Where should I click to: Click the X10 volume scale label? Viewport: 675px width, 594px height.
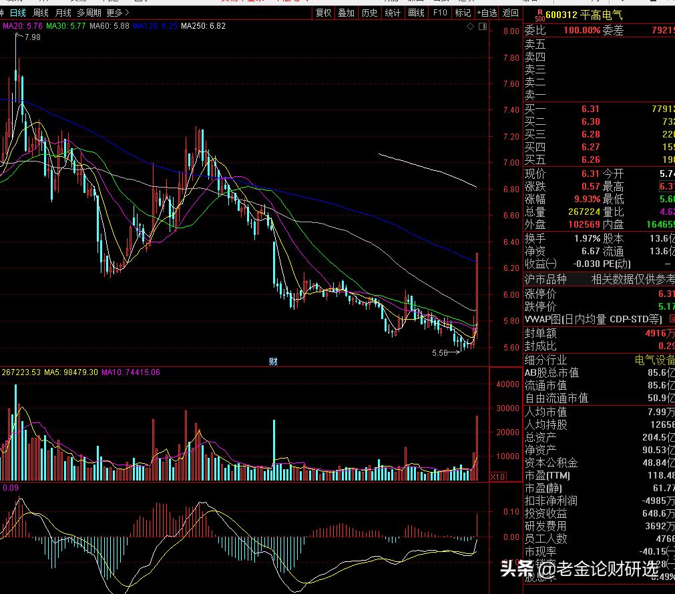498,477
